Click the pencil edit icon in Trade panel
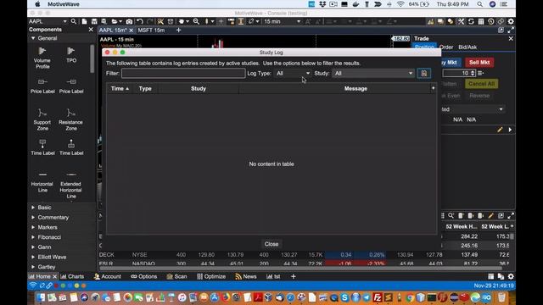 (500, 130)
